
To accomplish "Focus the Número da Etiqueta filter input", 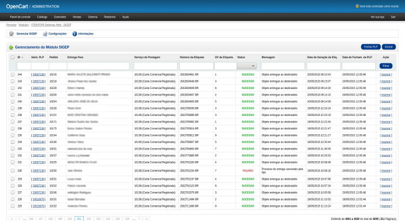I will click(x=197, y=66).
